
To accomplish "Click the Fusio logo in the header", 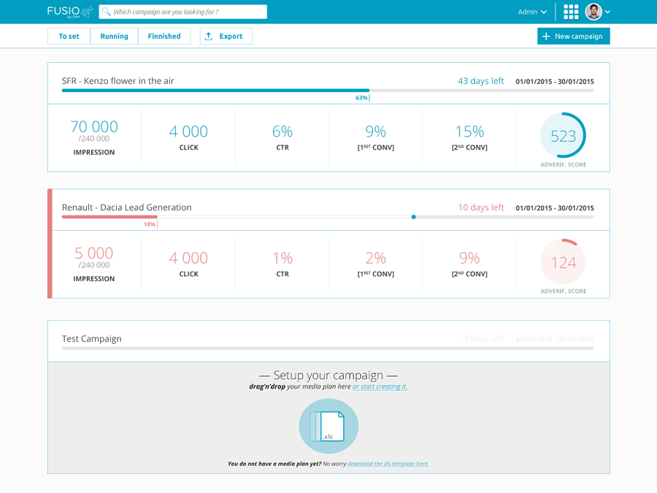I will pyautogui.click(x=70, y=12).
